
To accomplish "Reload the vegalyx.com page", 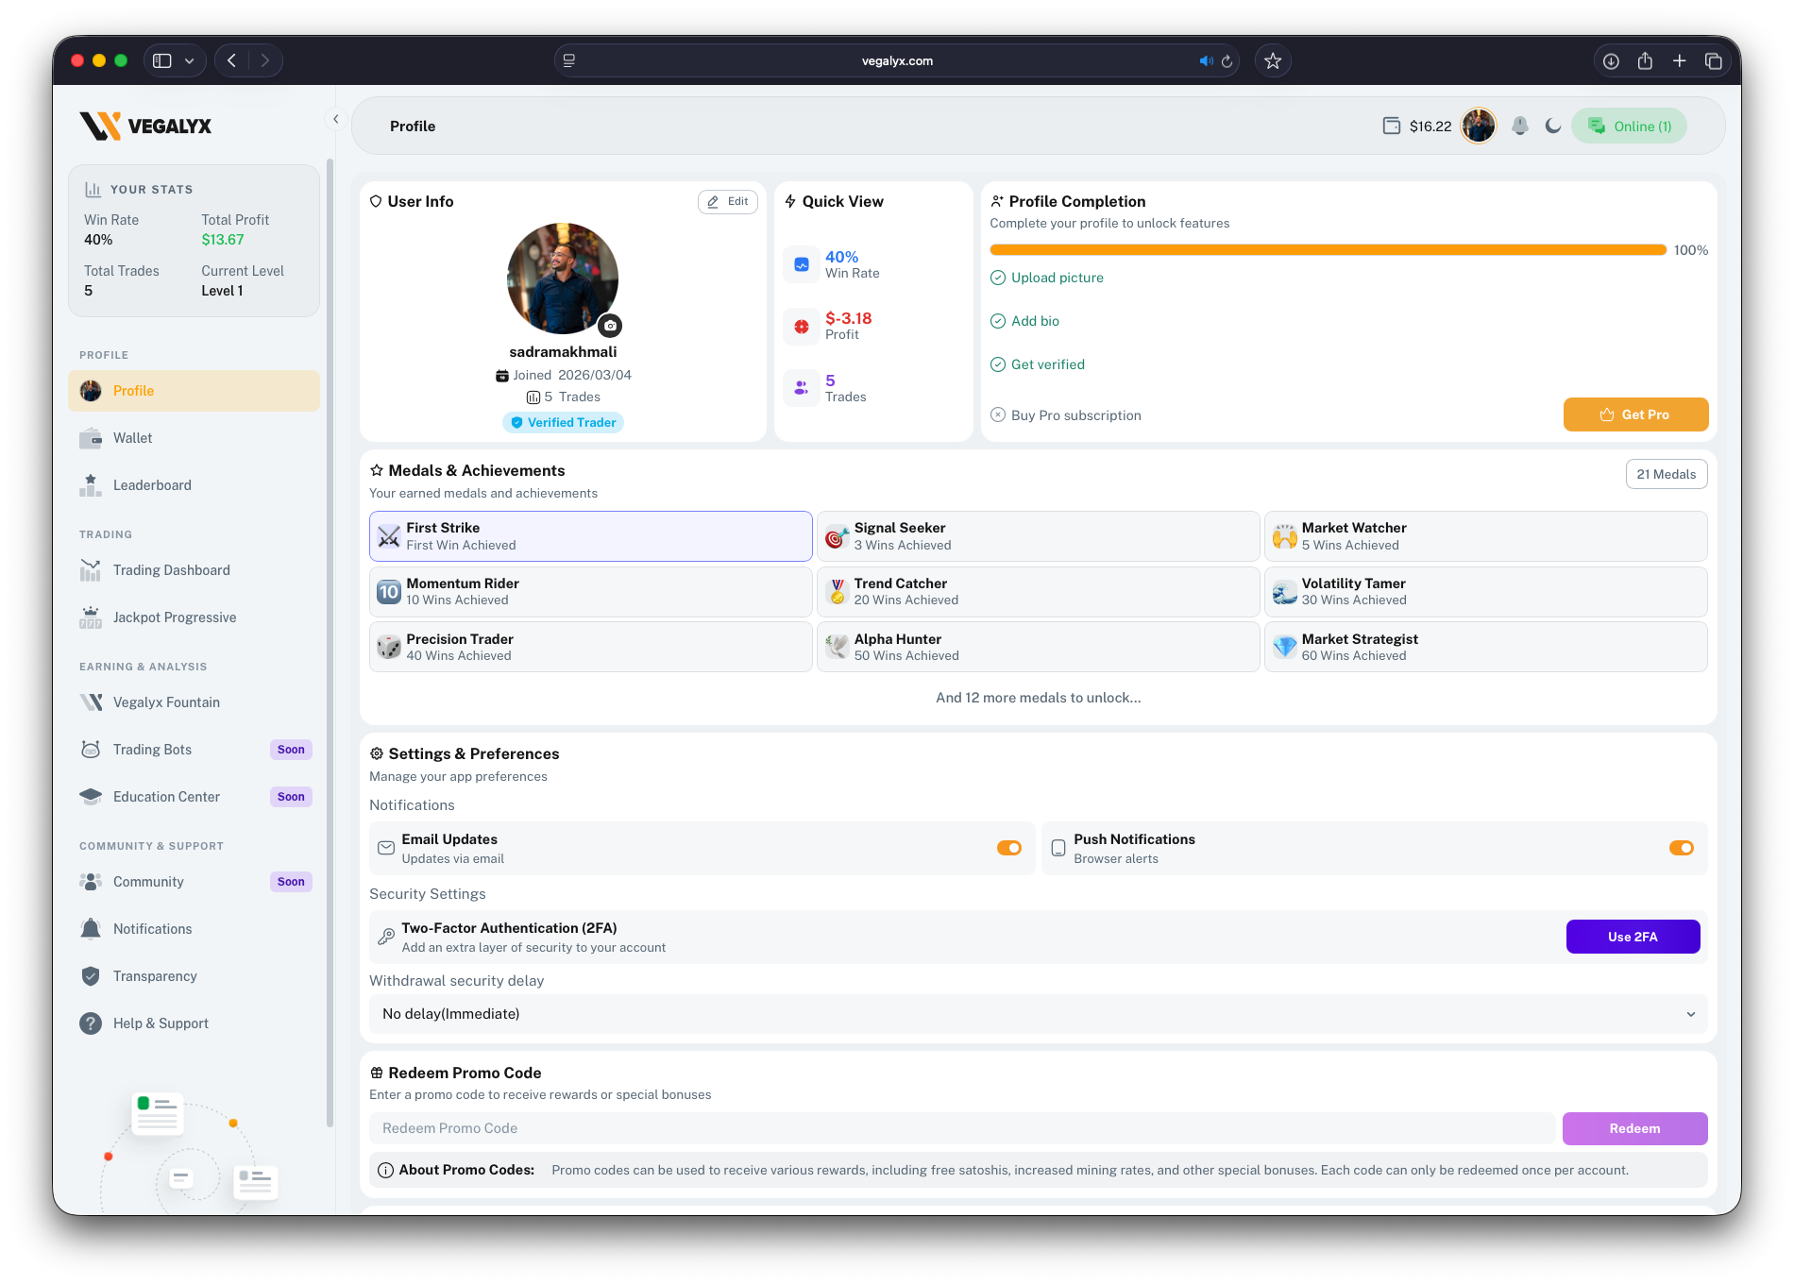I will (x=1227, y=61).
